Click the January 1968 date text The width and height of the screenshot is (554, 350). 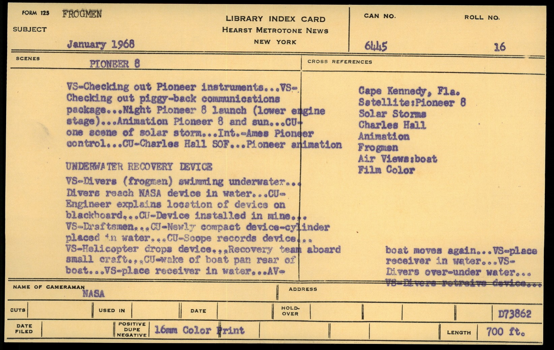coord(100,44)
